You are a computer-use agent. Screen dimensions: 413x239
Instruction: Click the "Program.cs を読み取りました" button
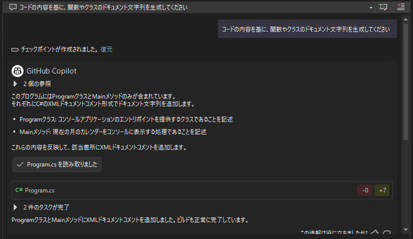57,164
